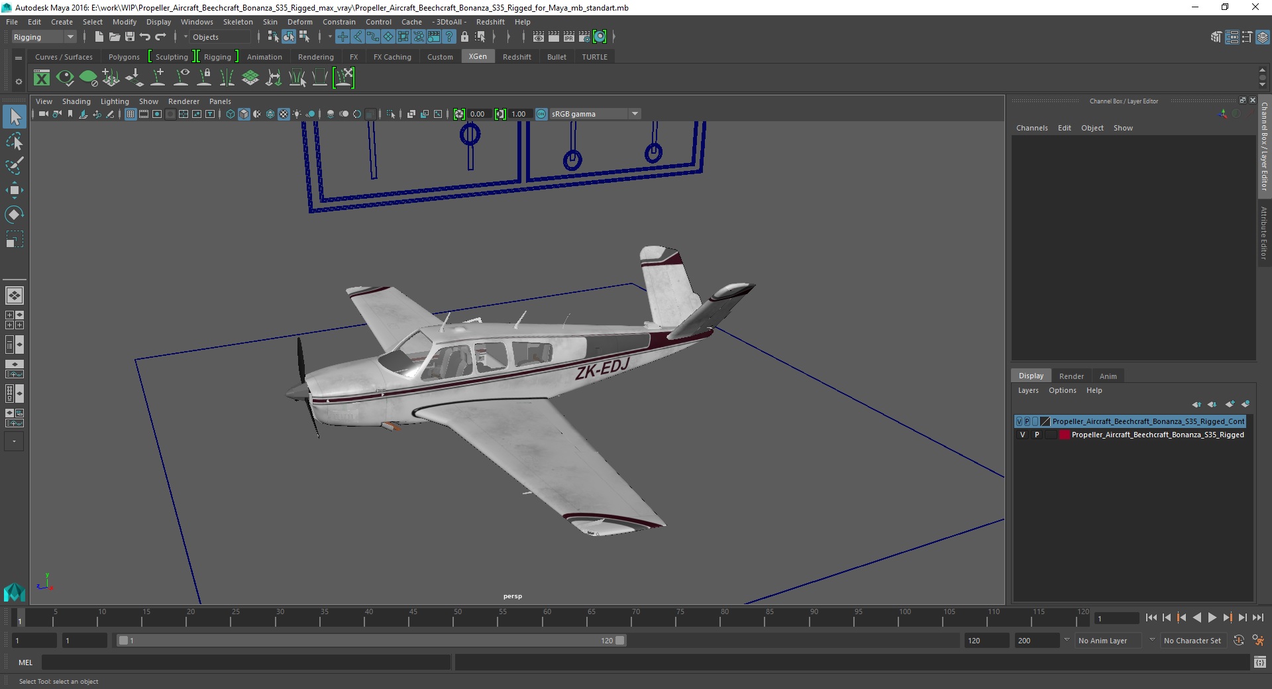Select the arrow Select tool
The width and height of the screenshot is (1272, 689).
pos(15,117)
